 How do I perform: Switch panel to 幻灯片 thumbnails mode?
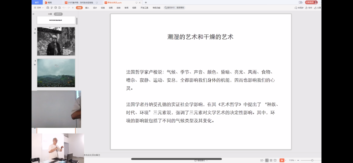pyautogui.click(x=58, y=14)
